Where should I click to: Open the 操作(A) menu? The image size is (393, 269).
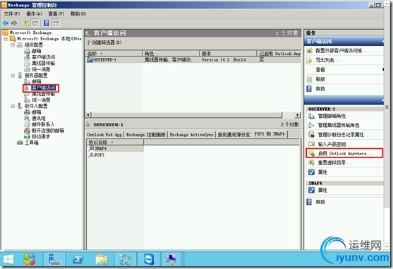point(34,14)
